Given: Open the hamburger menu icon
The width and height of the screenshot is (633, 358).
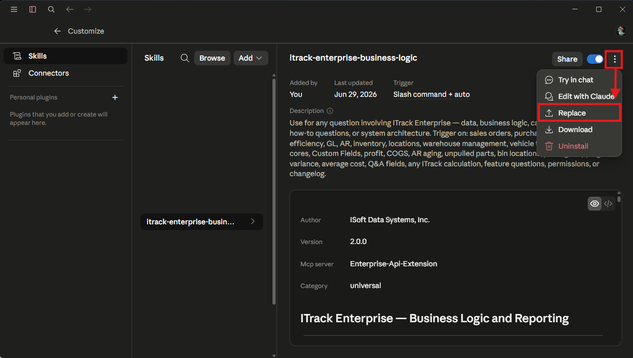Looking at the screenshot, I should tap(14, 9).
